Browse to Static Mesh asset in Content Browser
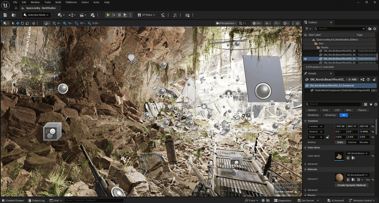This screenshot has width=379, height=203. [x=353, y=158]
